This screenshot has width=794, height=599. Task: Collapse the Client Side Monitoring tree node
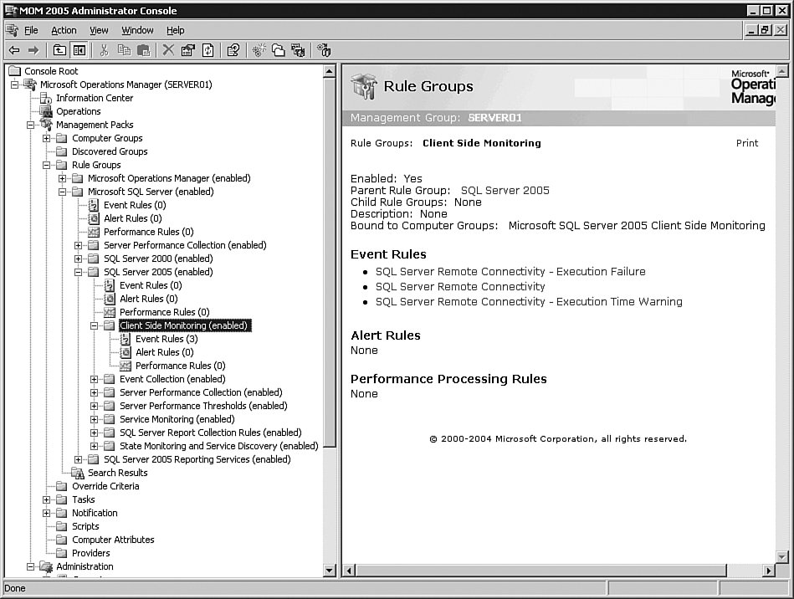tap(95, 325)
